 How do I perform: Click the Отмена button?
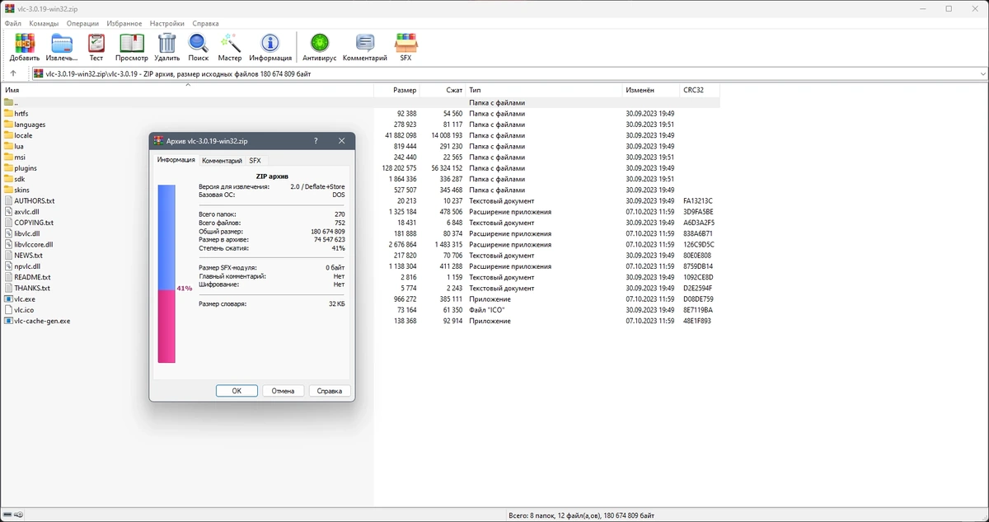pos(283,391)
